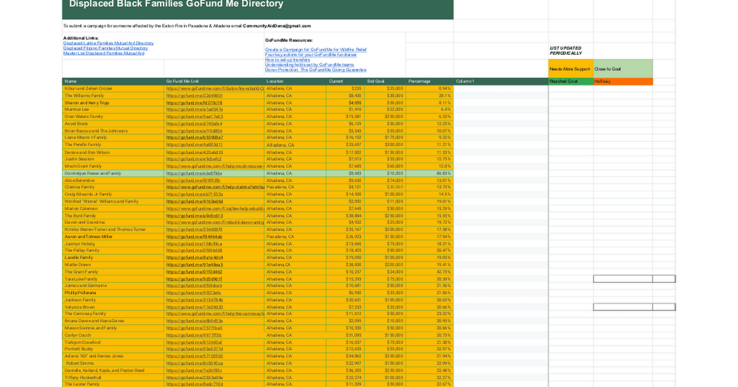Select the Jazmyn Hobdy name cell
Image resolution: width=738 pixels, height=387 pixels.
113,244
